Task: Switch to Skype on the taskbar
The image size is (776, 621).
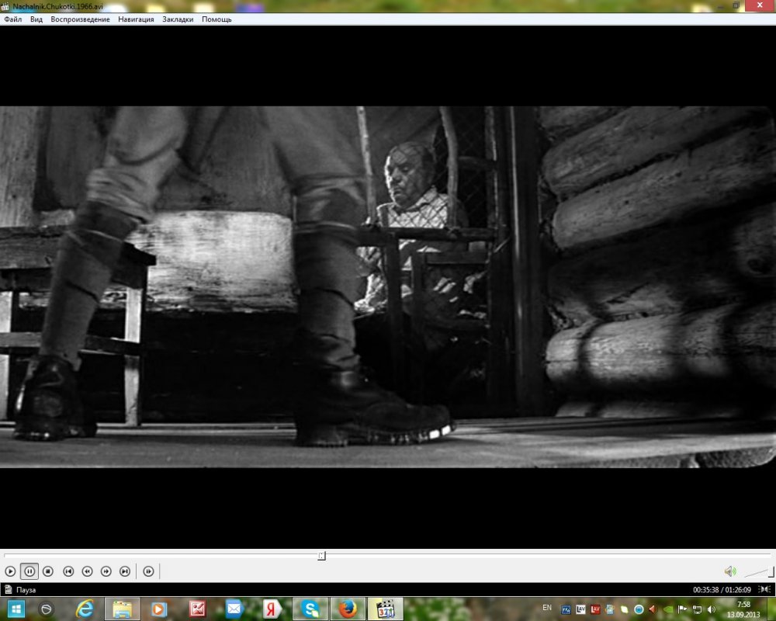Action: click(310, 609)
